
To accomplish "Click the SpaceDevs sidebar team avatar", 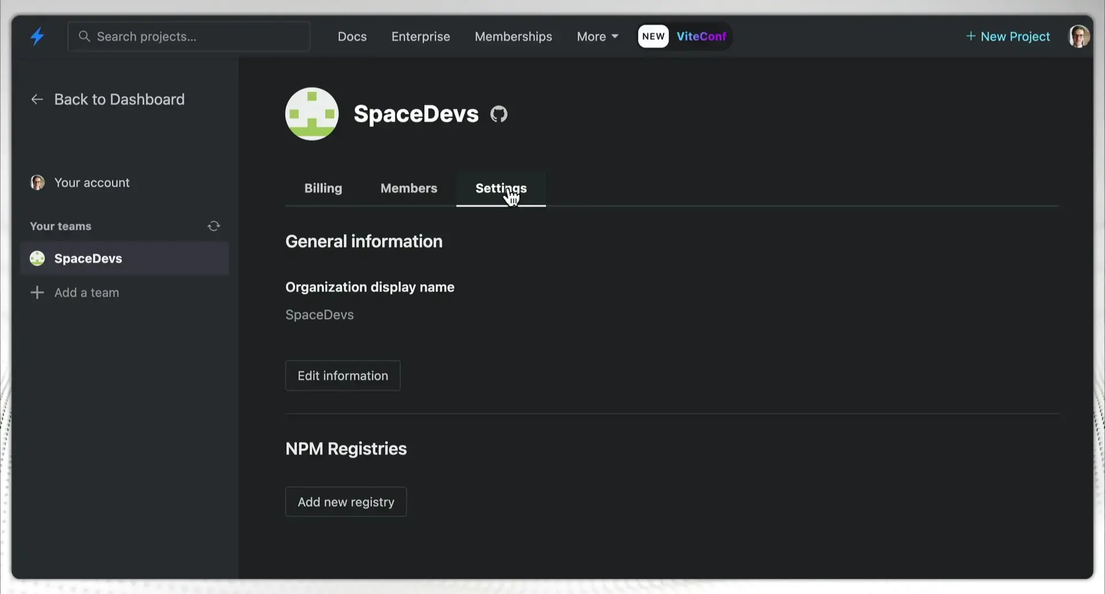I will pyautogui.click(x=37, y=259).
